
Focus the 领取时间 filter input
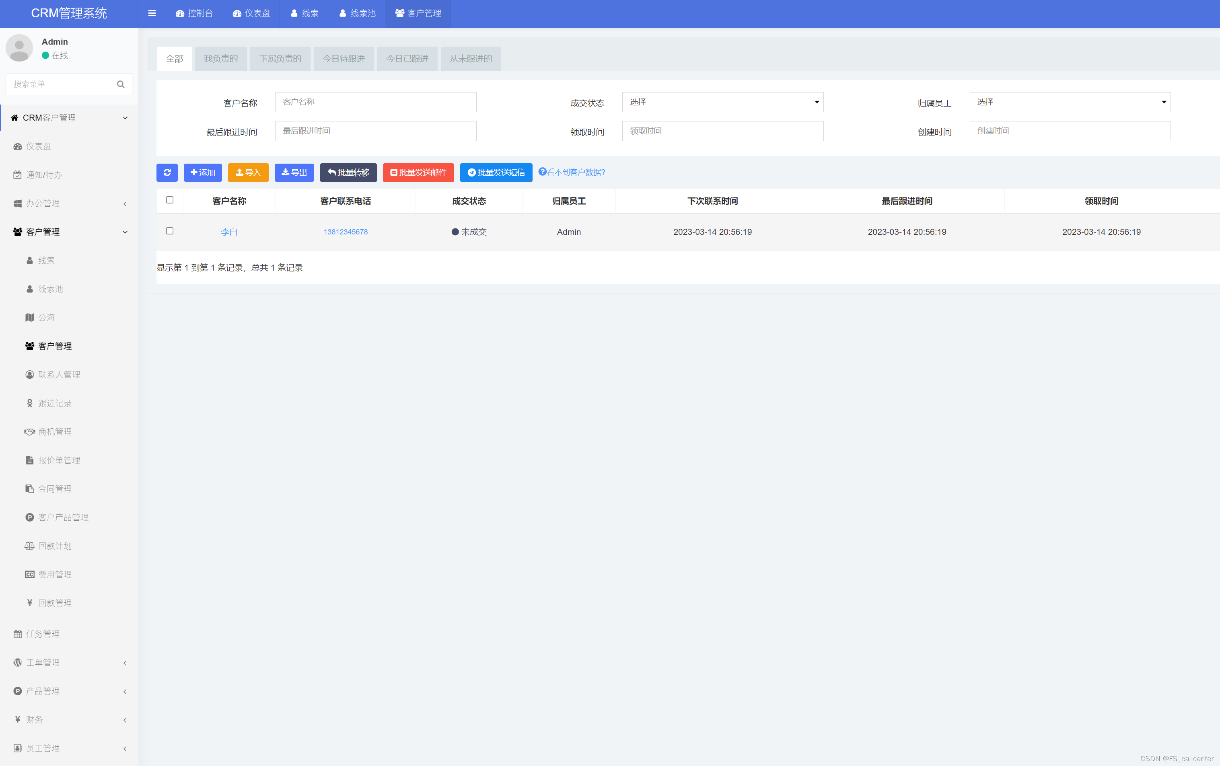[722, 131]
